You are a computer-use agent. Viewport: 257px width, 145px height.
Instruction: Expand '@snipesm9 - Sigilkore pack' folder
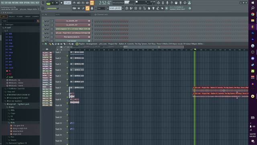(18, 104)
